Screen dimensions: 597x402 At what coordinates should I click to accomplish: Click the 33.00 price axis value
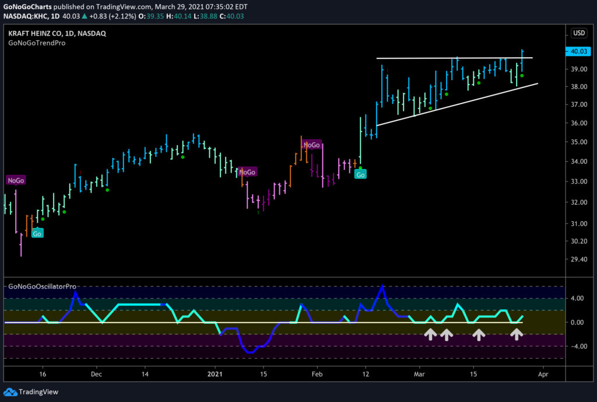click(579, 181)
